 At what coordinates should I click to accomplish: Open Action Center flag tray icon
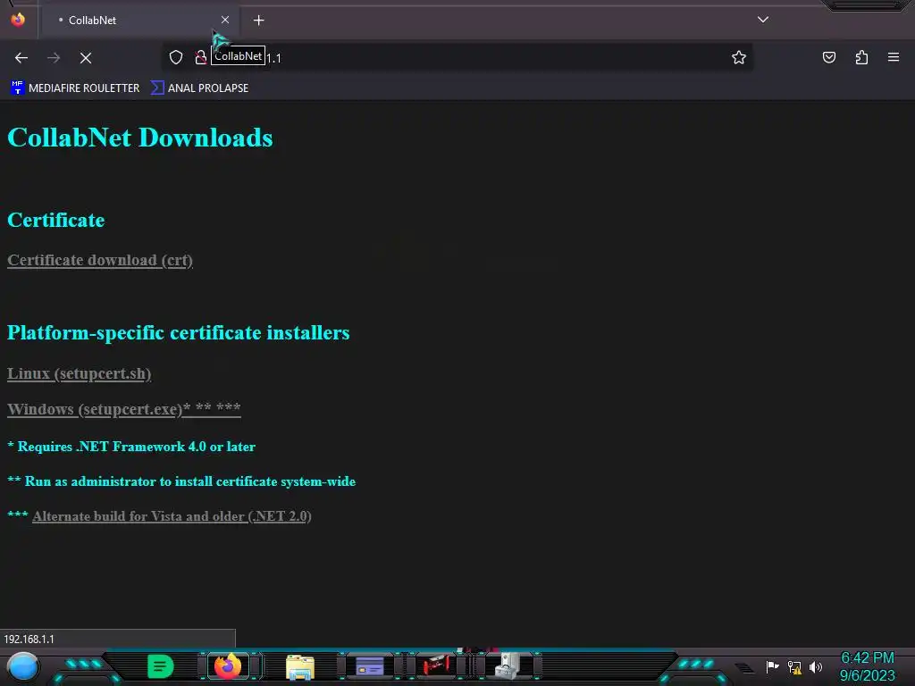click(772, 666)
